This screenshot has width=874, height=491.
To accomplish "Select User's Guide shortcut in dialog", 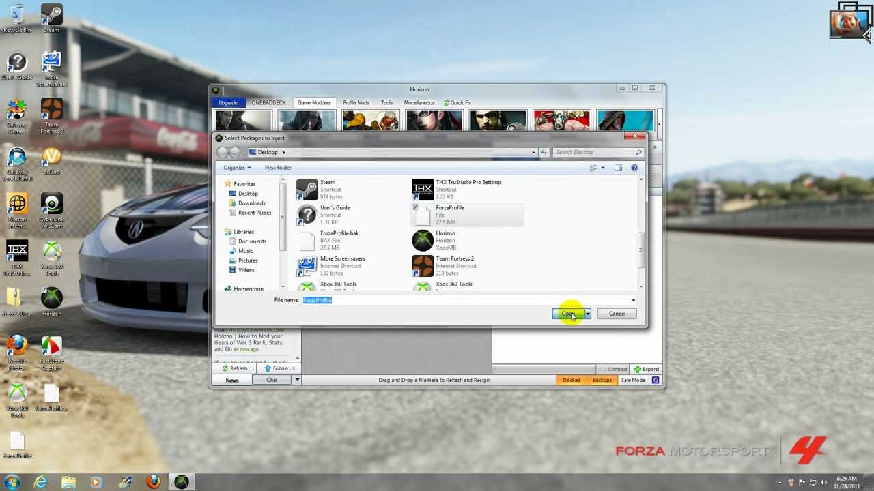I will (x=352, y=215).
